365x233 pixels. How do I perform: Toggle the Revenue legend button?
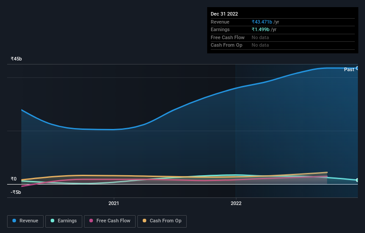pos(25,221)
